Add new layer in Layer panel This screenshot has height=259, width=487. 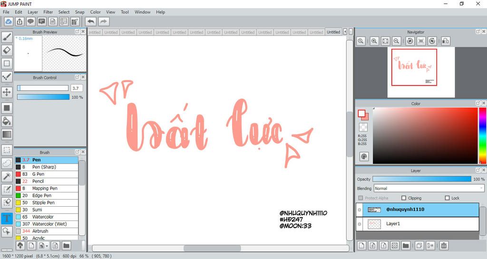361,246
